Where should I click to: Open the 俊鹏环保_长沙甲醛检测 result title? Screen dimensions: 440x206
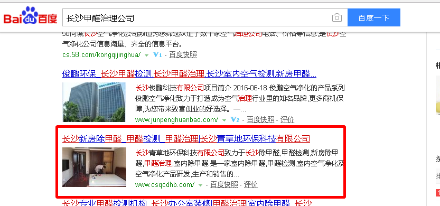[x=190, y=74]
